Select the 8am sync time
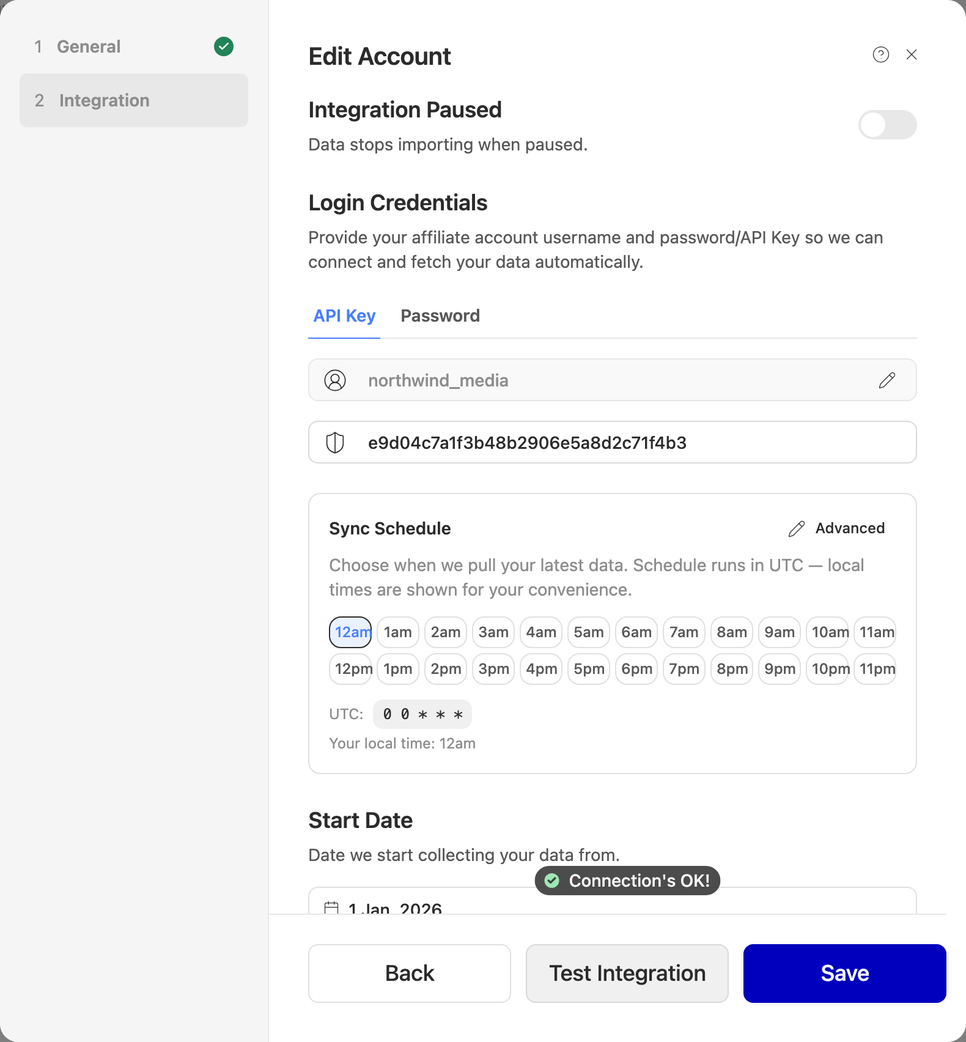966x1042 pixels. pos(732,632)
